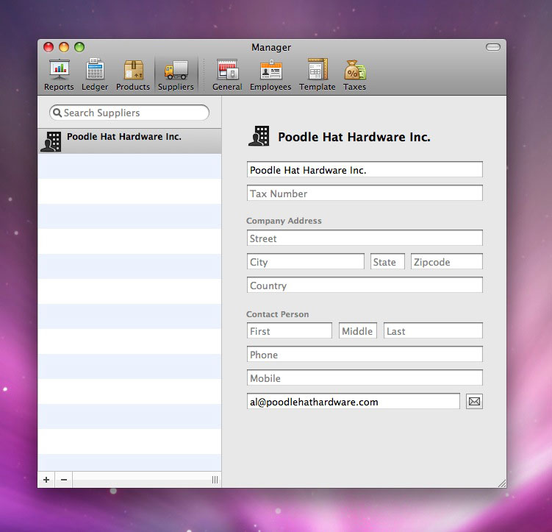552x532 pixels.
Task: Open the Employees badge icon
Action: point(270,69)
